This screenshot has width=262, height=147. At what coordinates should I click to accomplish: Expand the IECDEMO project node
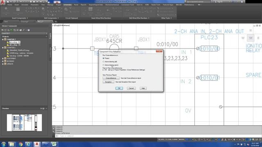(x=3, y=61)
